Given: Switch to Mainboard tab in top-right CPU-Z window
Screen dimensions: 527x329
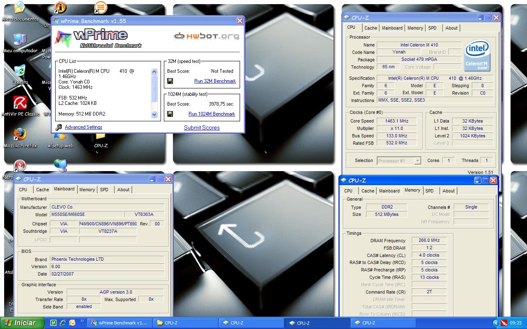Looking at the screenshot, I should (392, 28).
